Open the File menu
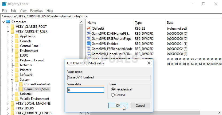The height and width of the screenshot is (115, 222). pyautogui.click(x=5, y=11)
